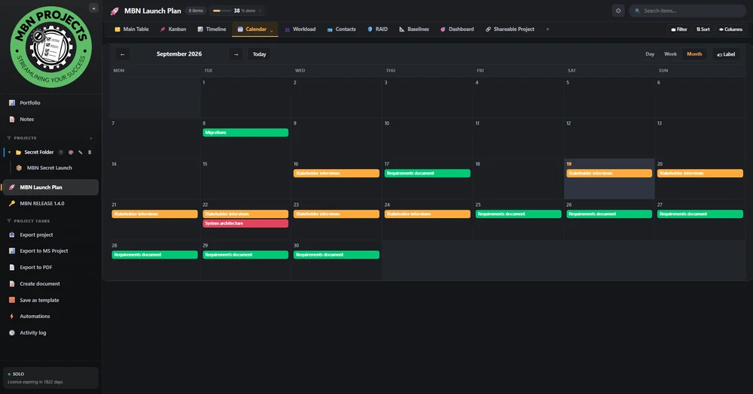Click the Save as template icon
Screen dimensions: 753x394
point(12,300)
